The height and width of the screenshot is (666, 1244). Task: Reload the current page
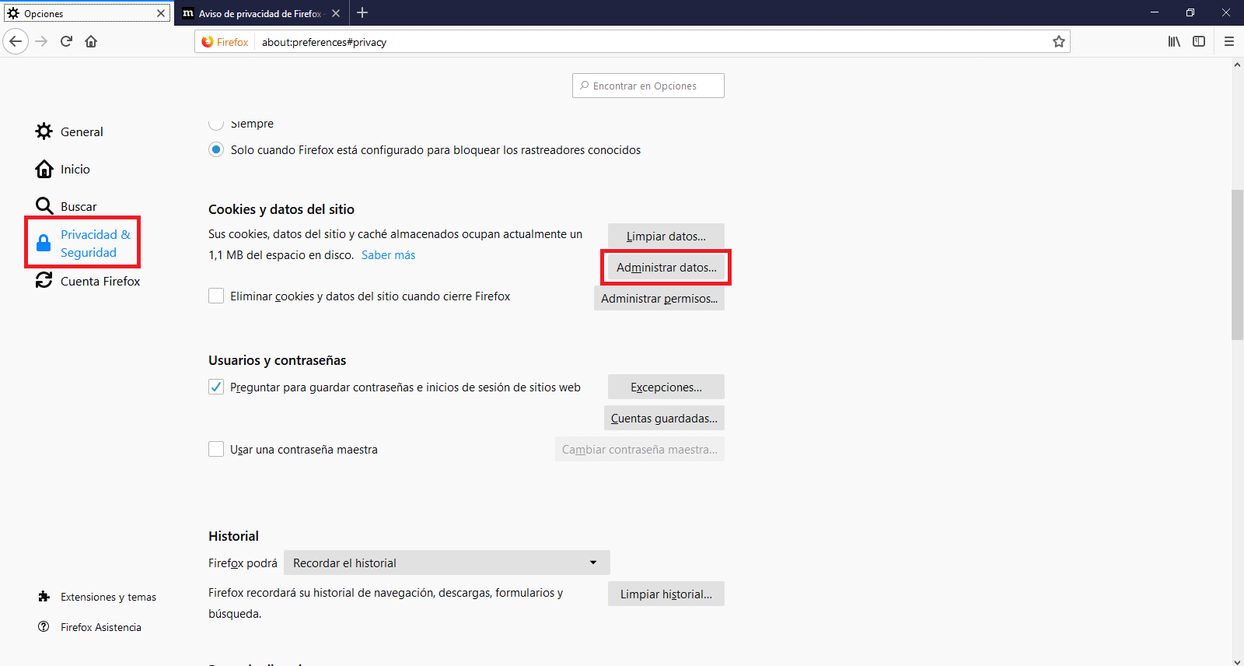[x=66, y=41]
